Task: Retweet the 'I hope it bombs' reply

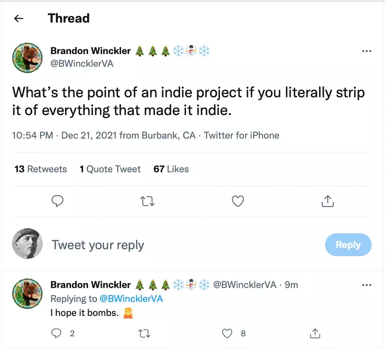Action: tap(144, 333)
